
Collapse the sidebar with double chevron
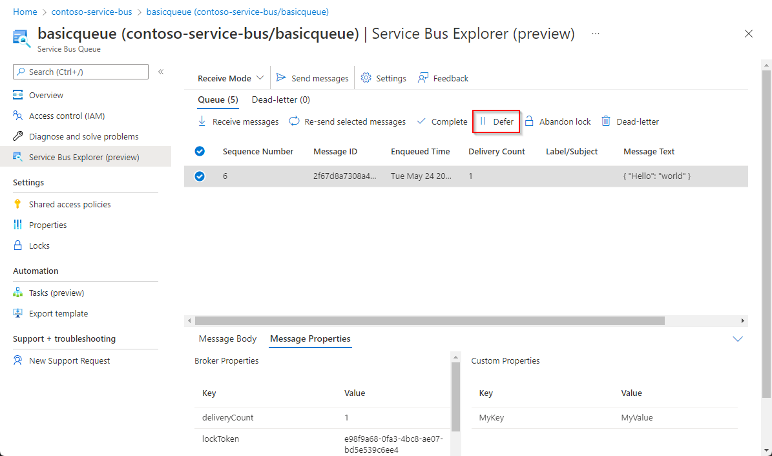tap(161, 72)
